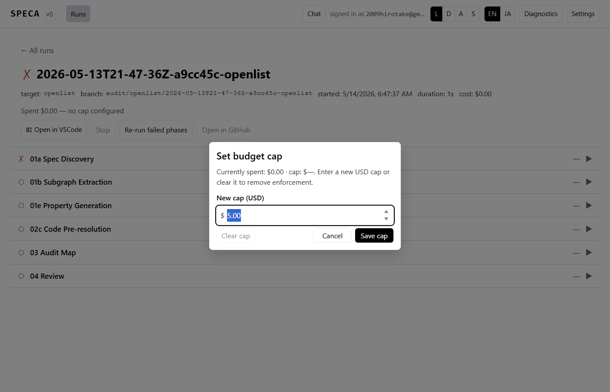This screenshot has height=392, width=610.
Task: Click the VSCode icon in Open in VSCode
Action: [29, 130]
